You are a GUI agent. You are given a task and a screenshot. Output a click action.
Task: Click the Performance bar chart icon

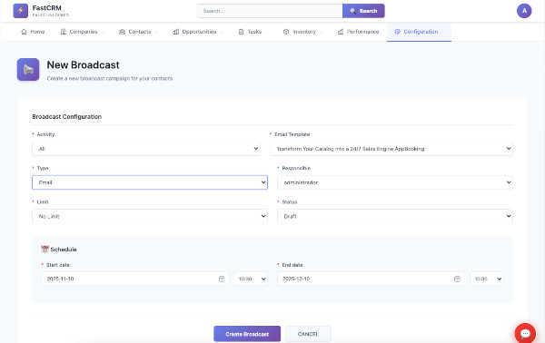coord(341,32)
